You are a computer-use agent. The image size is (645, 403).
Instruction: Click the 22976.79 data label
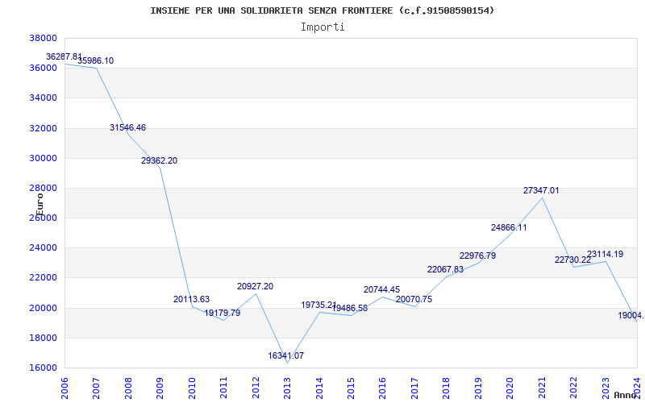(477, 256)
